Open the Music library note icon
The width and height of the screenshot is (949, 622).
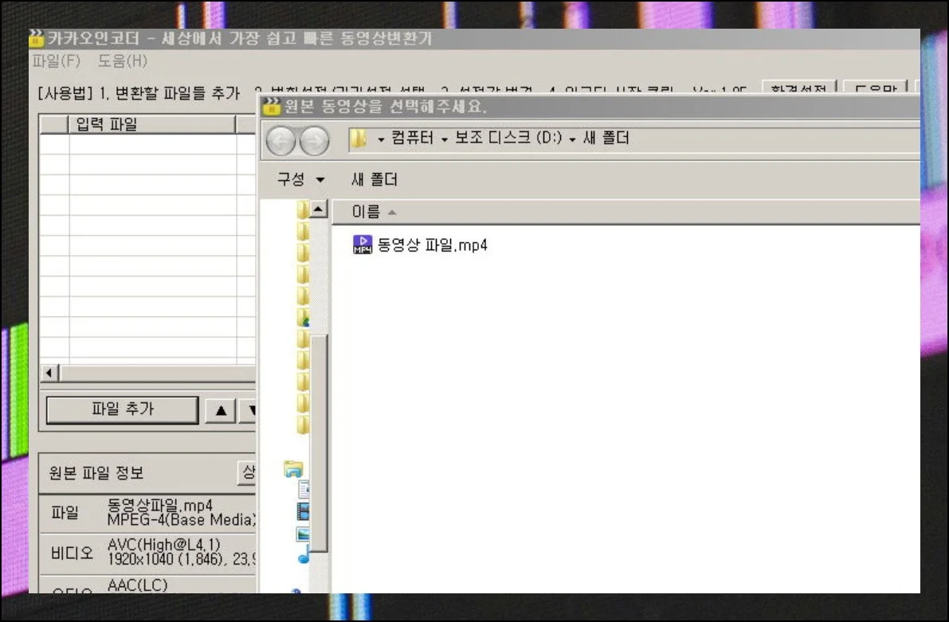coord(304,554)
